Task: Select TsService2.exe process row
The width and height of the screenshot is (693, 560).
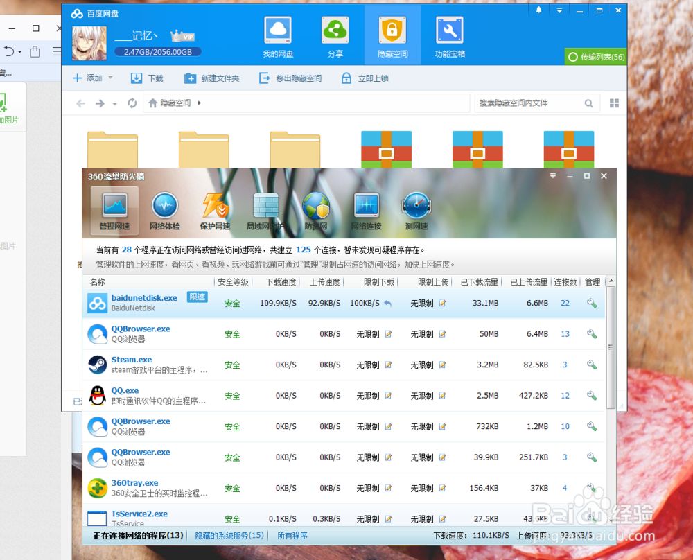Action: coord(344,516)
